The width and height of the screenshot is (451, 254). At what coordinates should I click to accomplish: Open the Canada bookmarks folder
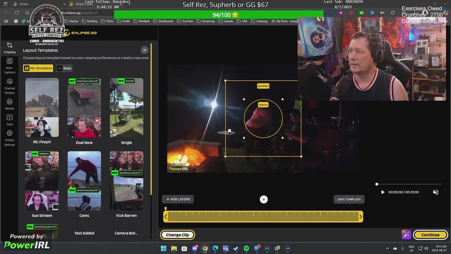tap(225, 21)
